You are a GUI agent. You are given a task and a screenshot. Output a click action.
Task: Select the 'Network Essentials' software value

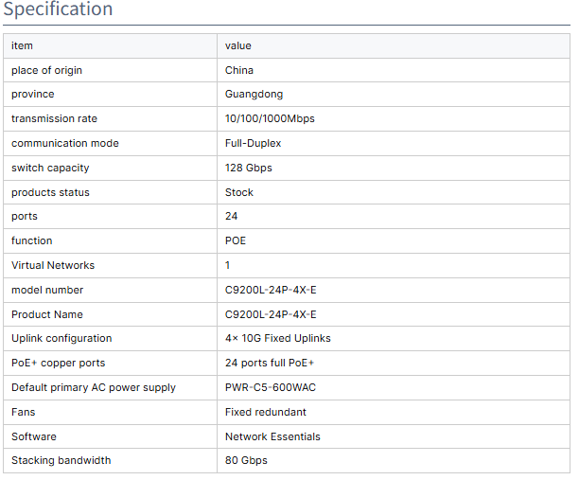point(272,436)
